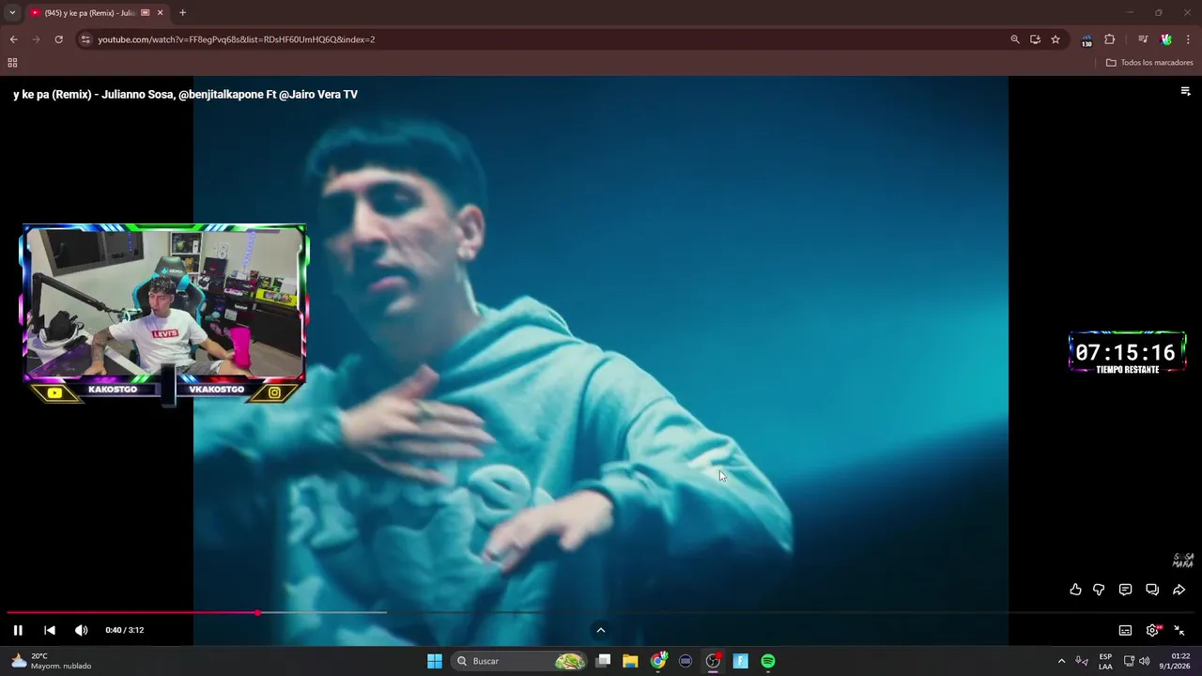Open the Extensions puzzle menu
The width and height of the screenshot is (1202, 676).
click(1109, 39)
